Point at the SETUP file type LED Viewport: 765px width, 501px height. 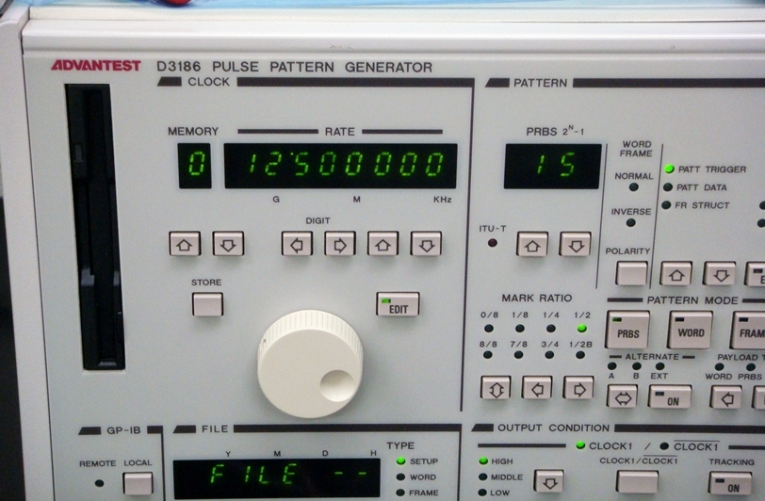click(400, 461)
